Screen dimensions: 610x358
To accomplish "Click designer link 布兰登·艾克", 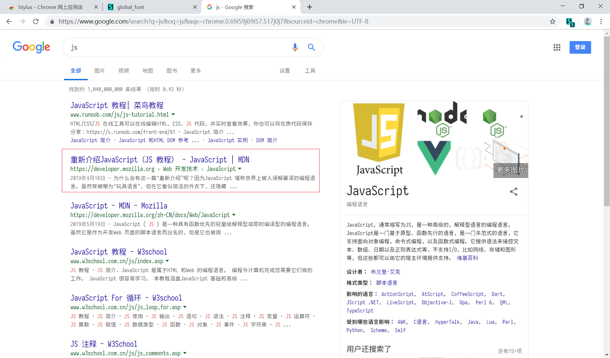I will (385, 272).
